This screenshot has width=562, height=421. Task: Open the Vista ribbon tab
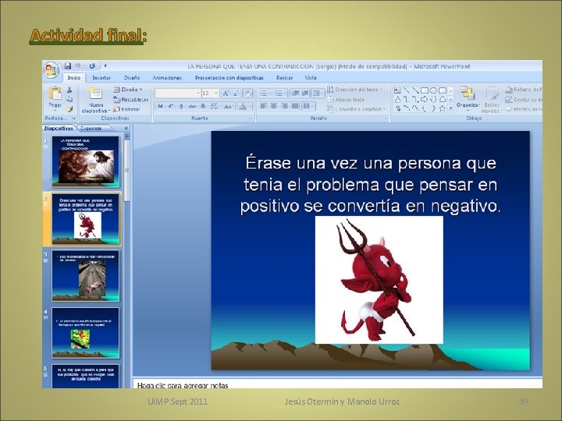point(311,78)
